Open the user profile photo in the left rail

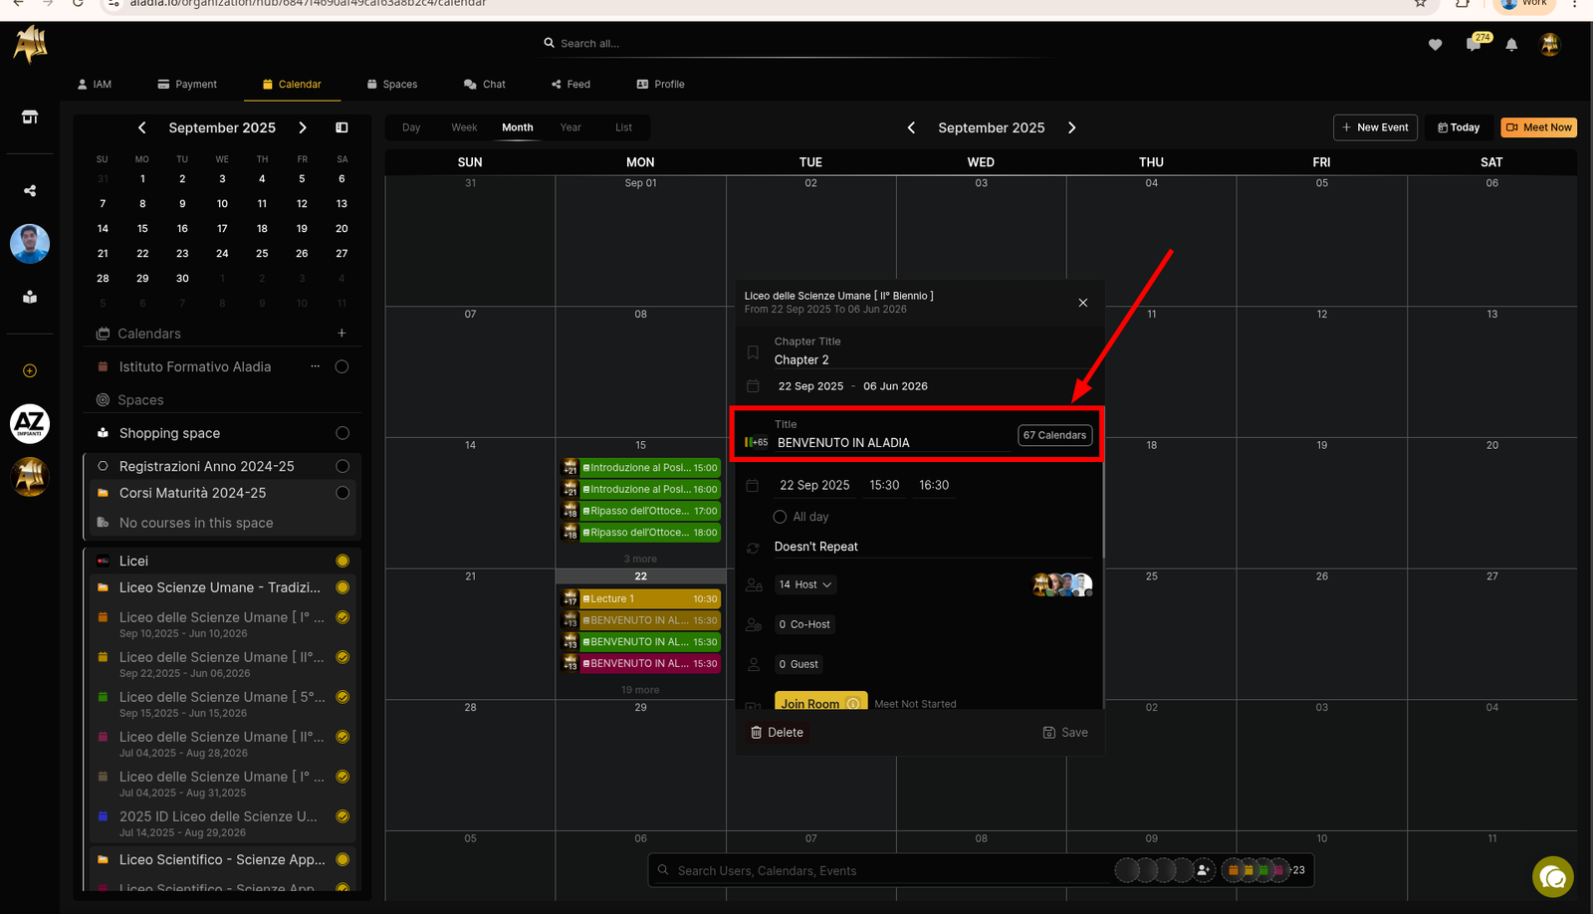coord(30,244)
